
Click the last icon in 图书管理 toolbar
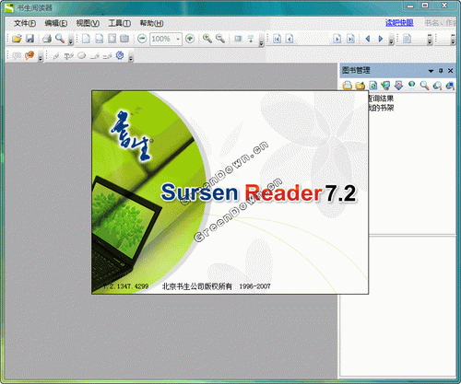click(x=450, y=86)
